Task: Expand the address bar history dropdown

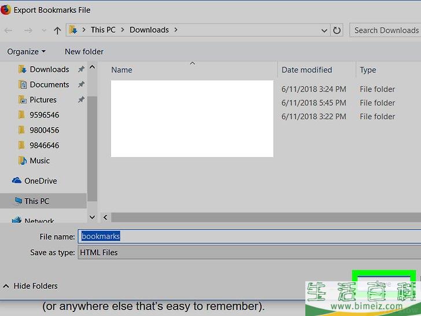Action: pos(324,30)
